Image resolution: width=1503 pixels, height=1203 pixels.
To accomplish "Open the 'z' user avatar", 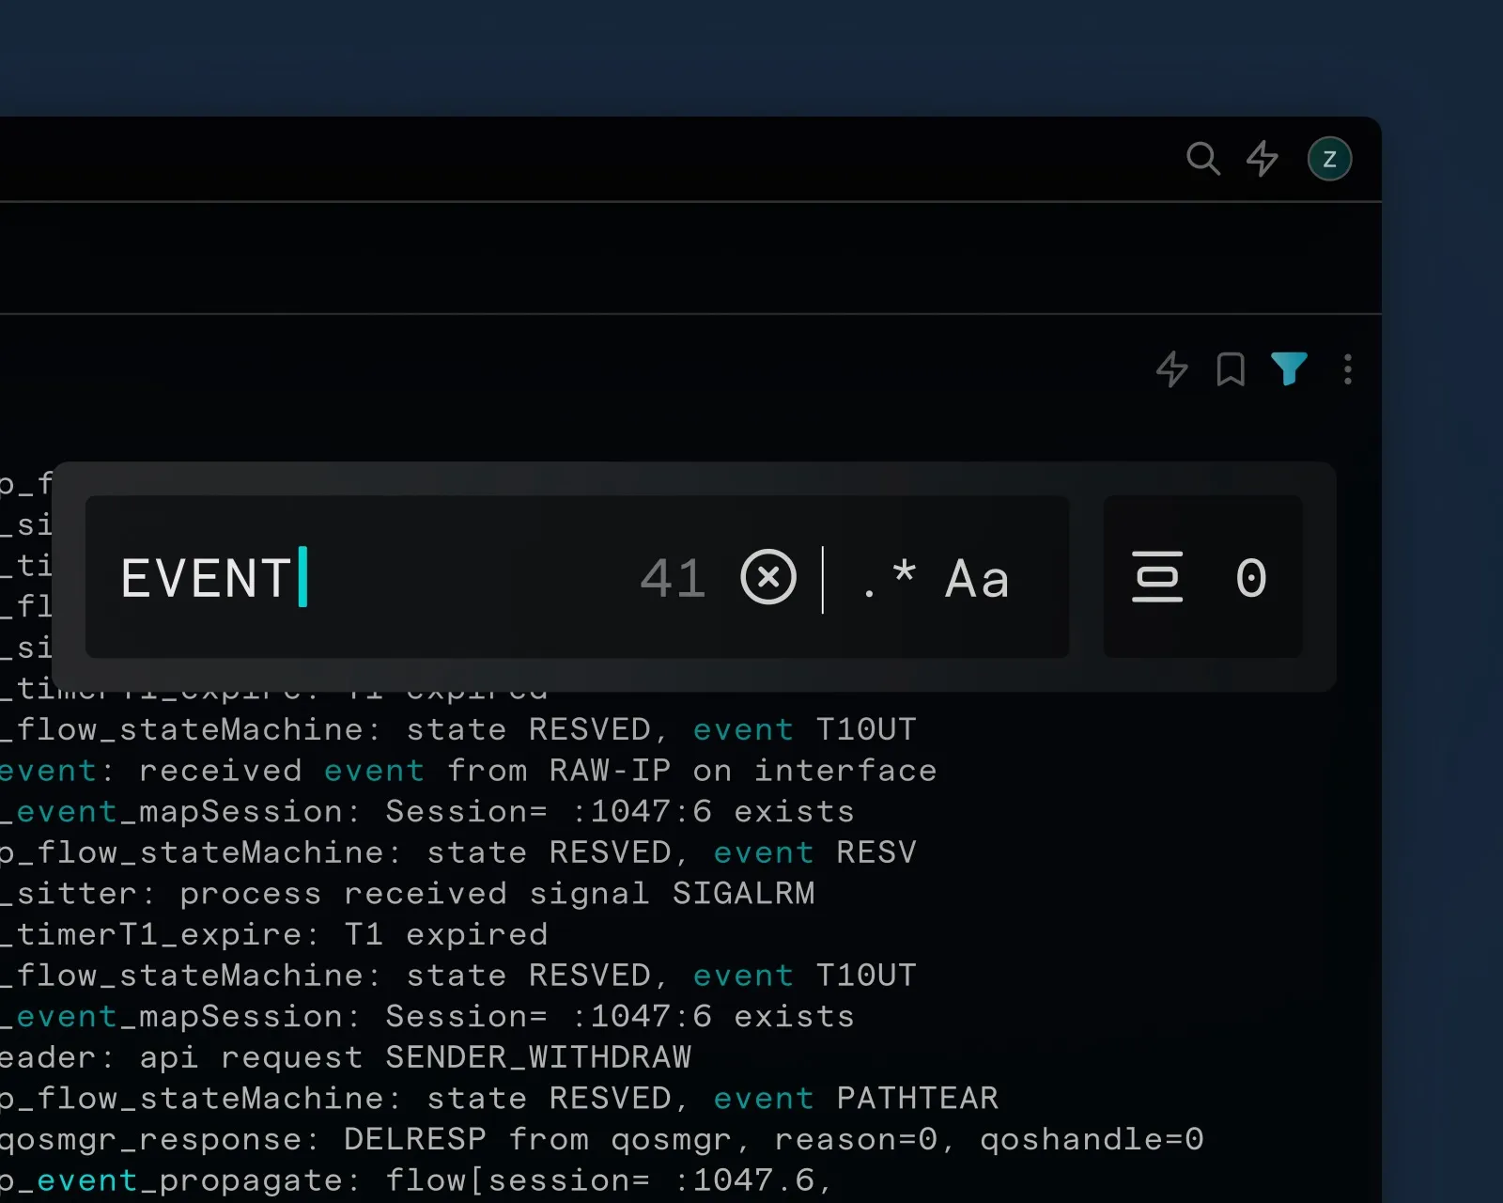I will click(1328, 159).
